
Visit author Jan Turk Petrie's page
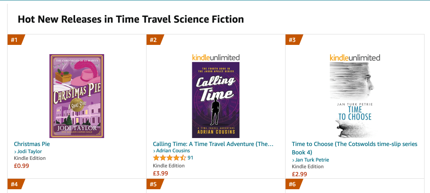point(312,160)
